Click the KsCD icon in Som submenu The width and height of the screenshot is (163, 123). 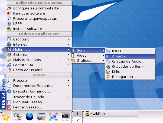coord(108,51)
